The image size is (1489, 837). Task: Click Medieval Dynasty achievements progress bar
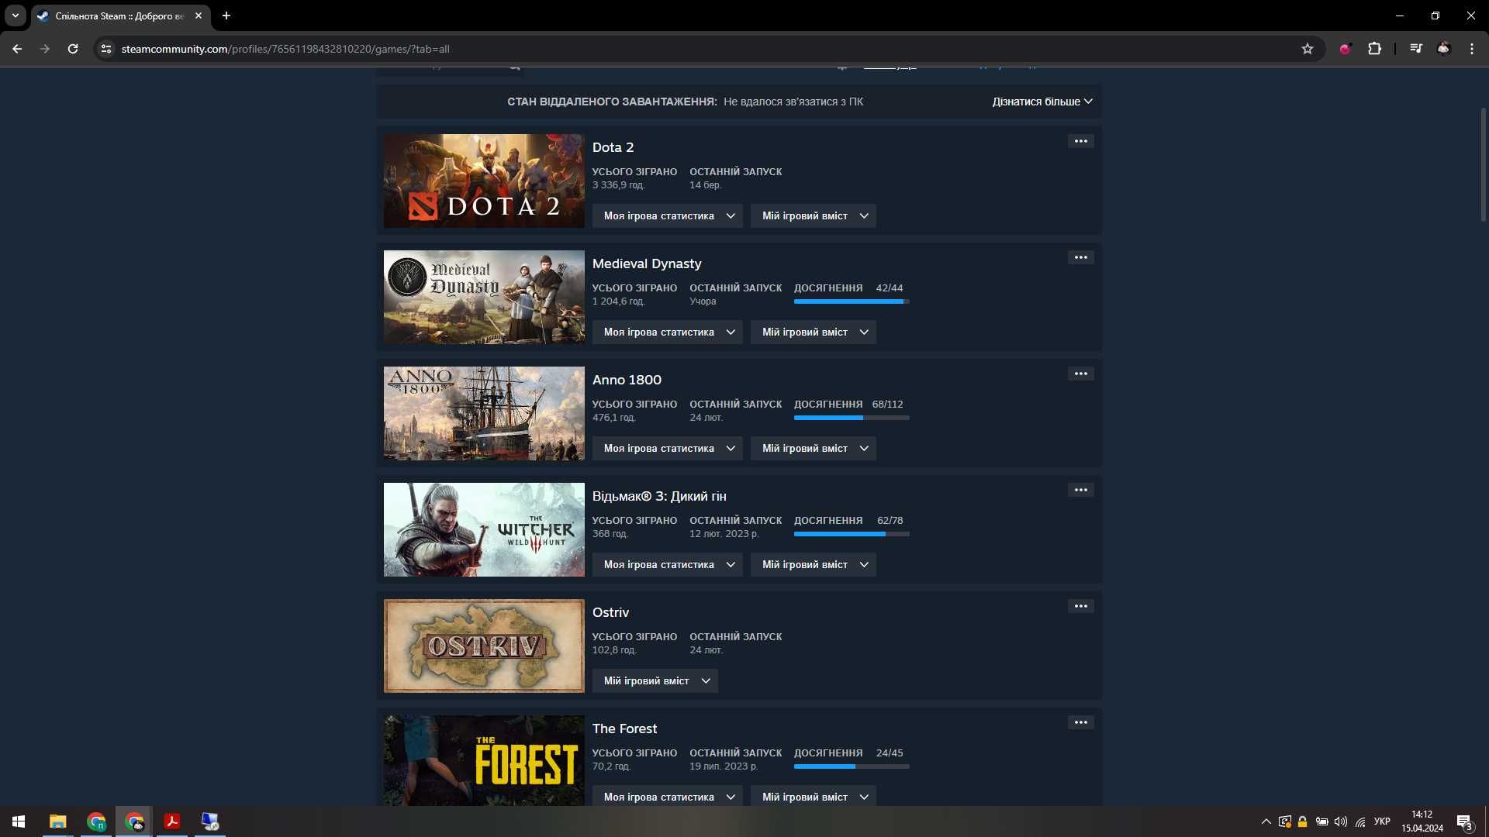852,301
